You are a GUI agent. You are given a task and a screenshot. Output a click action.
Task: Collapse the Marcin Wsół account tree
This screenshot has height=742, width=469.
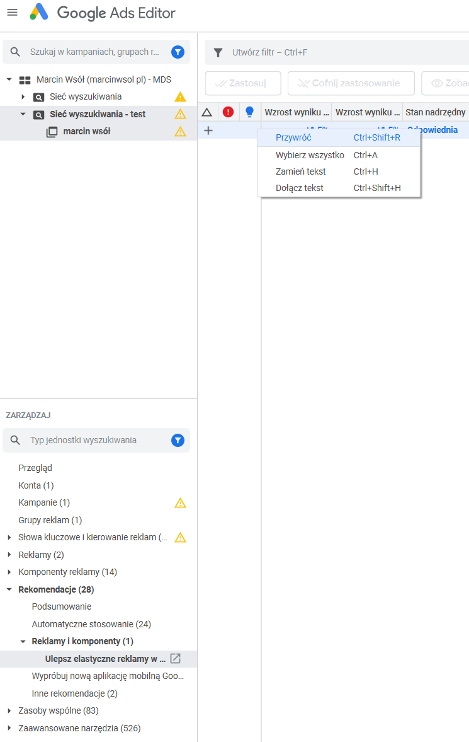9,79
